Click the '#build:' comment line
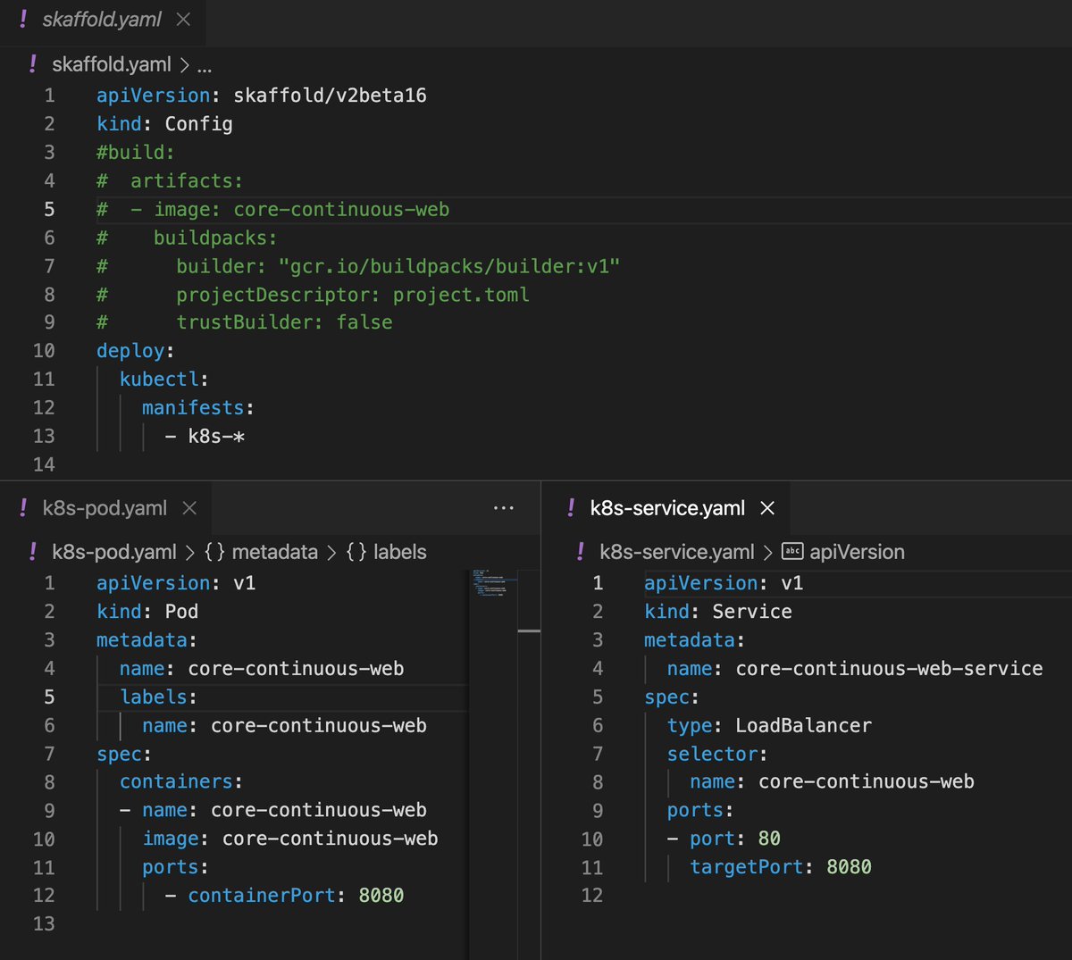Screen dimensions: 1072x960 tap(136, 153)
